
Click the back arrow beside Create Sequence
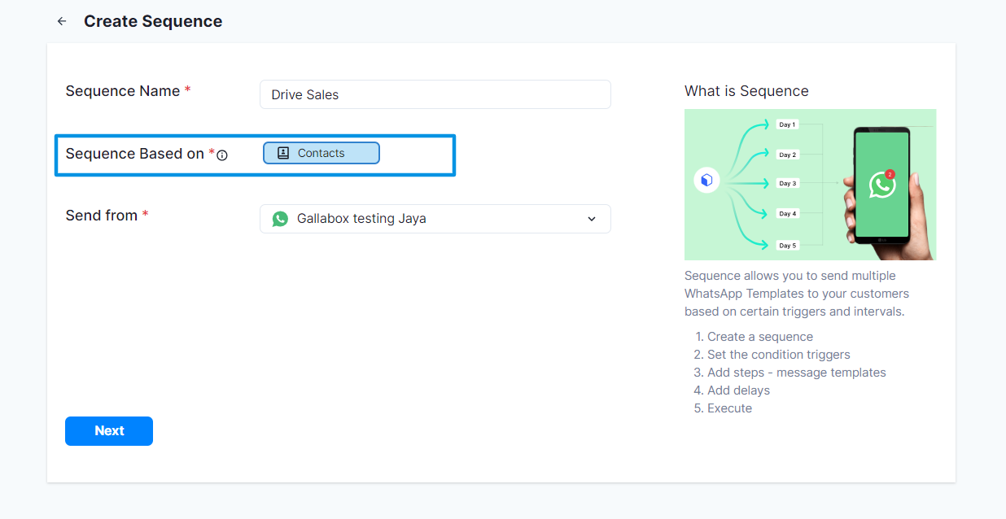click(62, 22)
